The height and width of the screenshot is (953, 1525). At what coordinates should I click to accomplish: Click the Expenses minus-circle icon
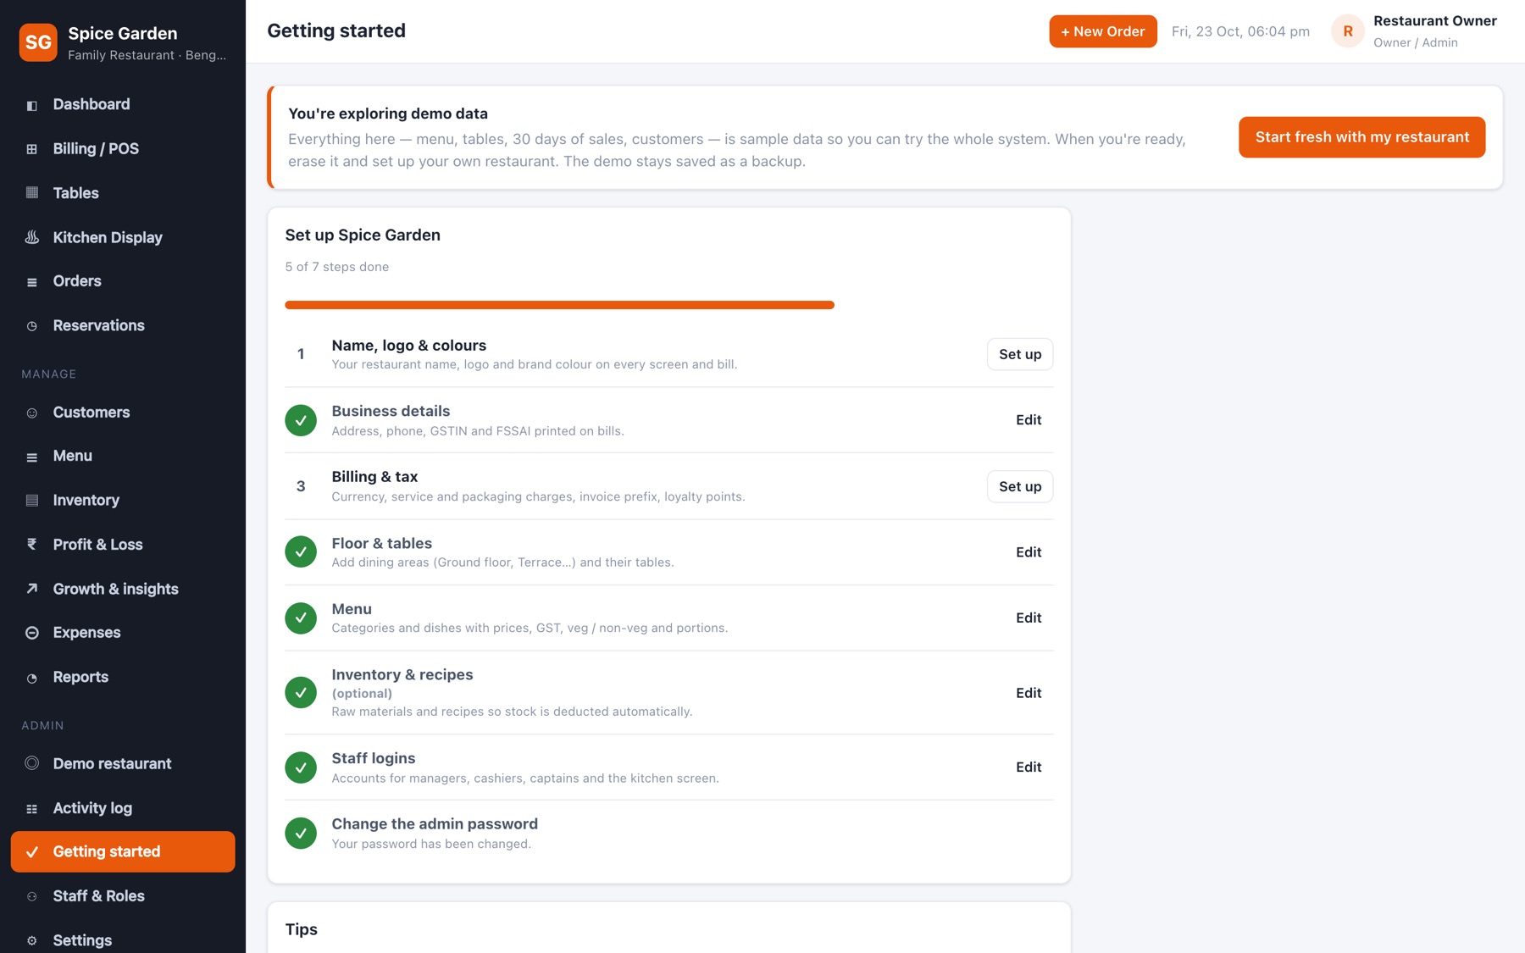[32, 633]
